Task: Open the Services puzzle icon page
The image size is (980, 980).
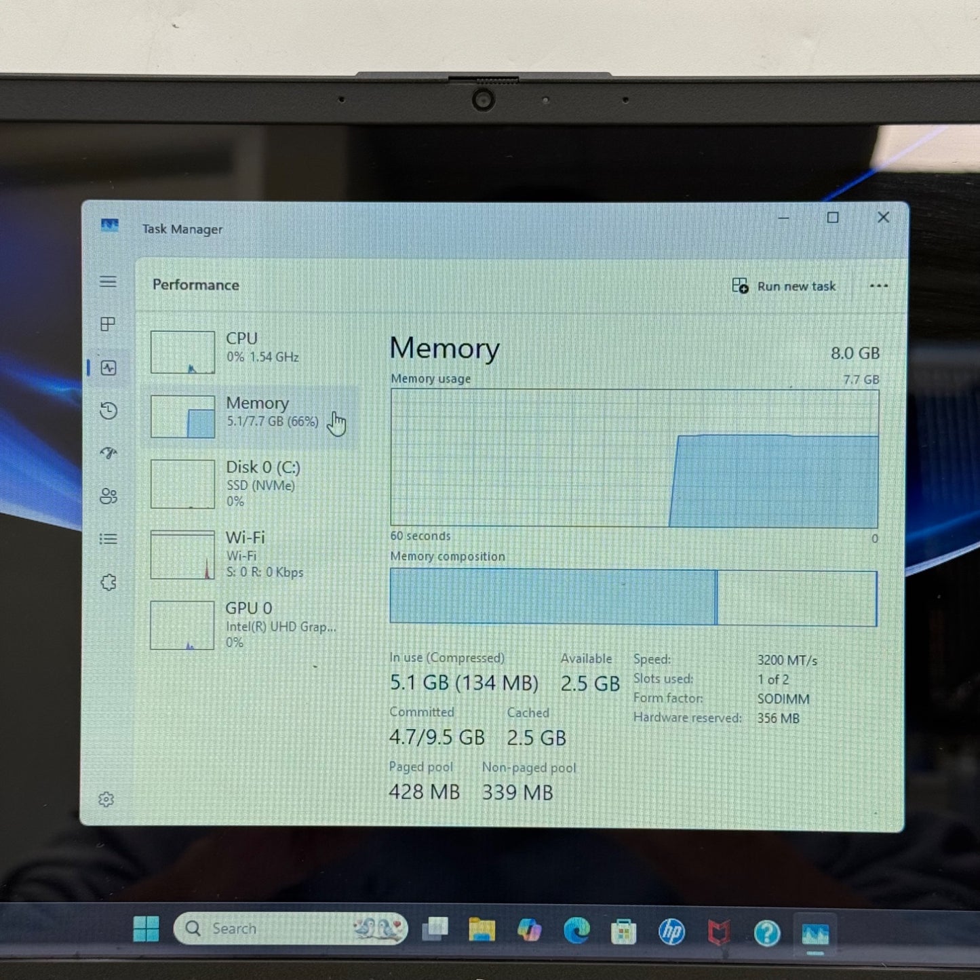Action: tap(109, 582)
